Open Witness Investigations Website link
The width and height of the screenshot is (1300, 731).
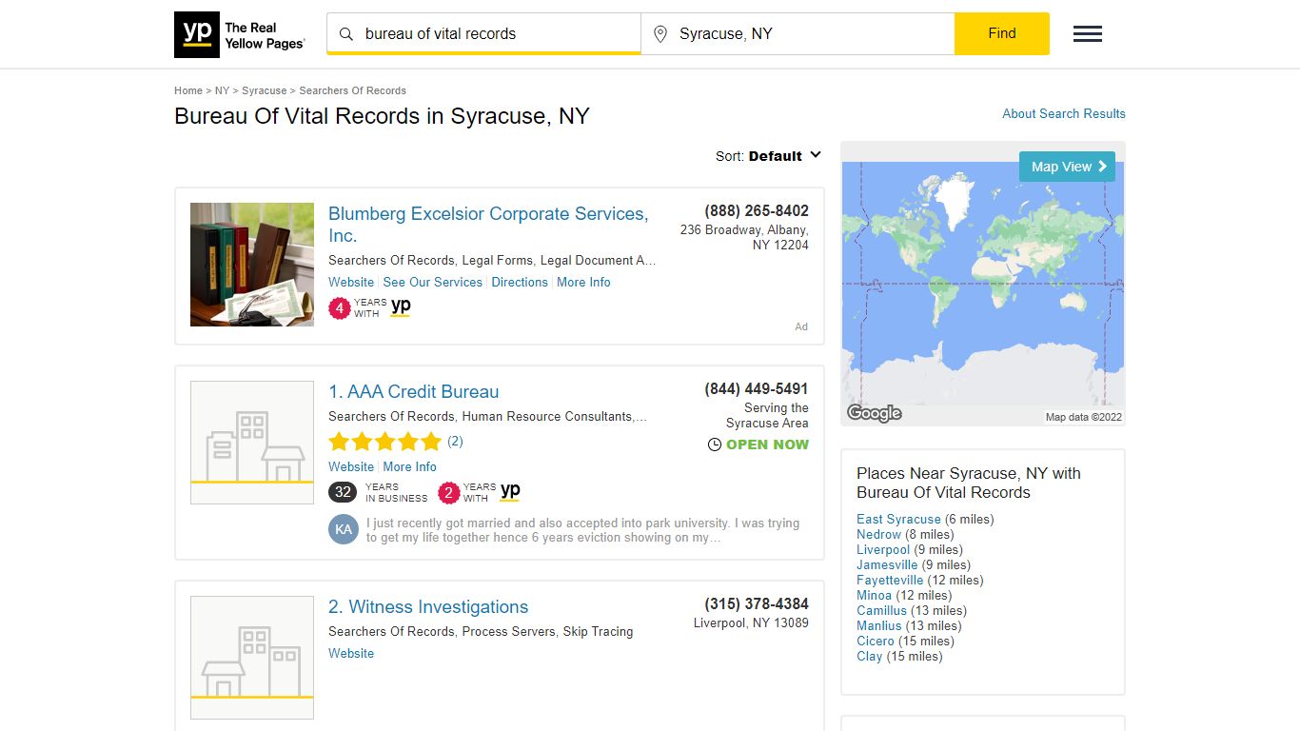click(x=351, y=653)
